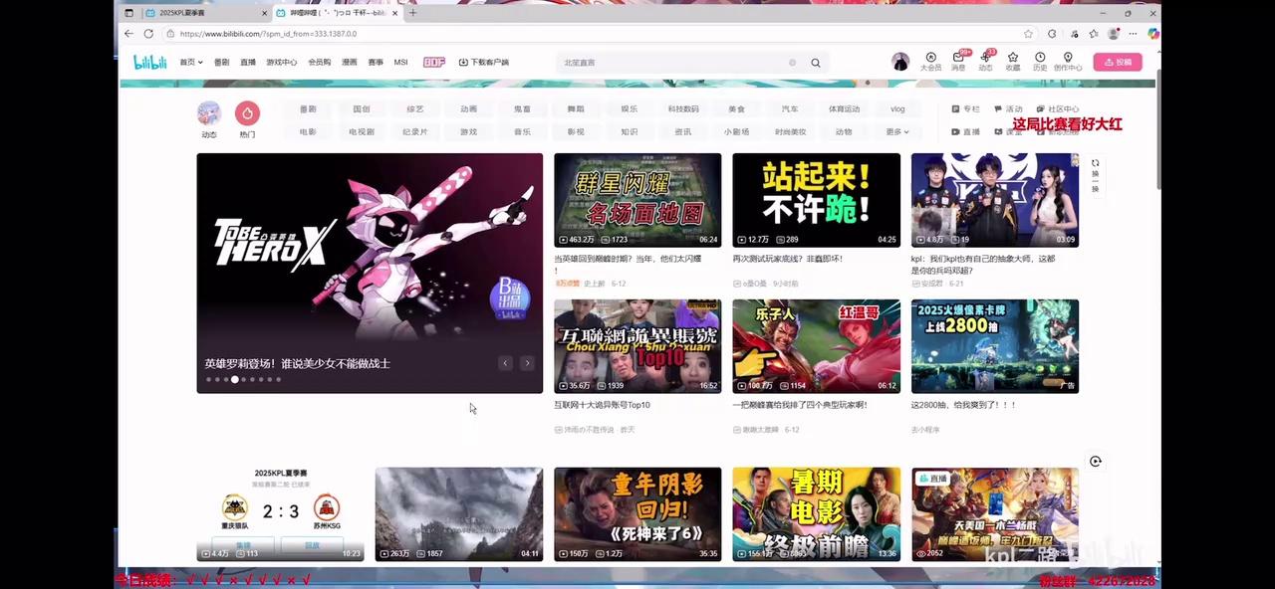Open 游戏中心 in top navigation
Screen dimensions: 1275x589
coord(282,62)
